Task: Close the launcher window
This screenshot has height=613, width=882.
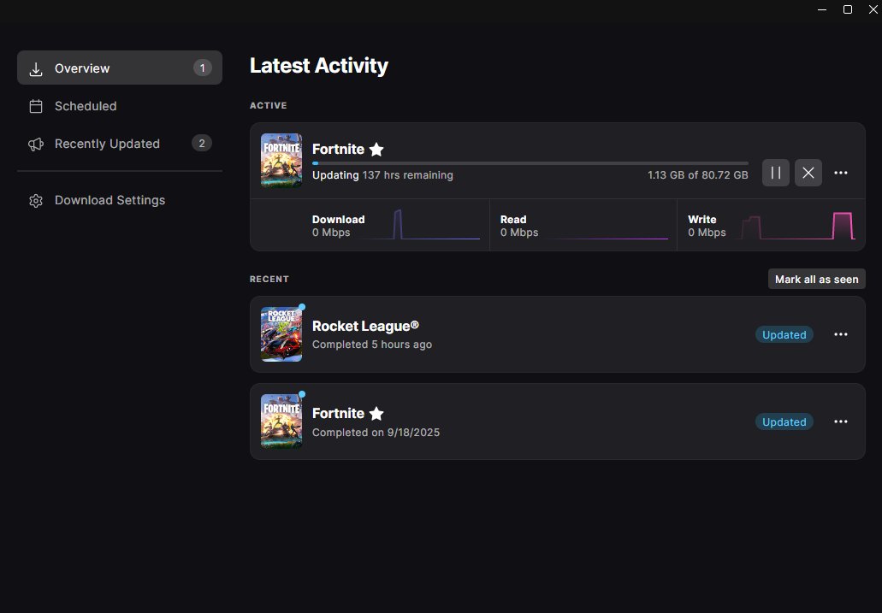Action: 873,9
